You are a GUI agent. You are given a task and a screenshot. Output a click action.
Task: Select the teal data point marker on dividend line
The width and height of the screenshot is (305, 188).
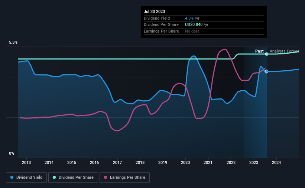click(x=267, y=54)
